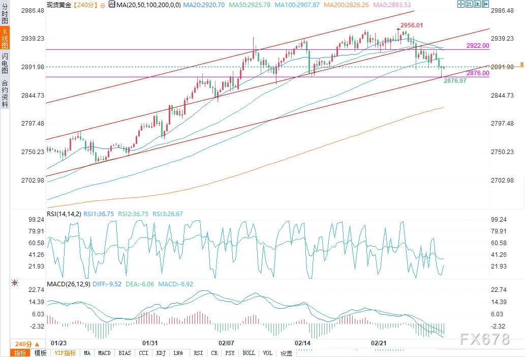The image size is (525, 357).
Task: Open 设置 at the bottom indicator bar
Action: tap(286, 353)
